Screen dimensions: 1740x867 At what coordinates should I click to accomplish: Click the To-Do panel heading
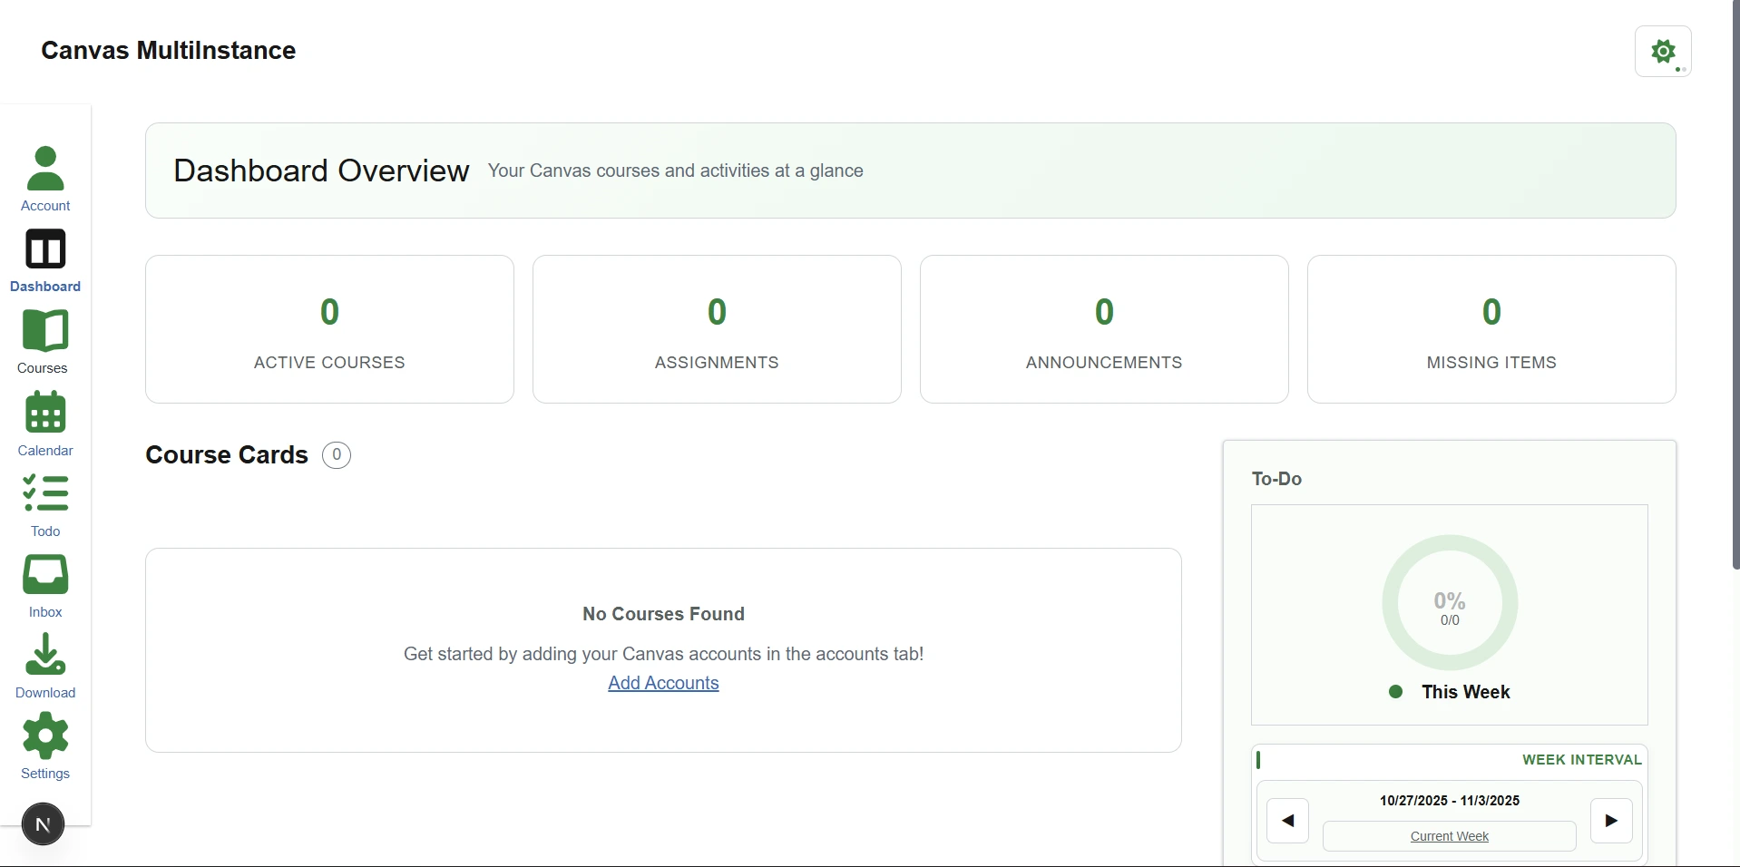(x=1276, y=479)
